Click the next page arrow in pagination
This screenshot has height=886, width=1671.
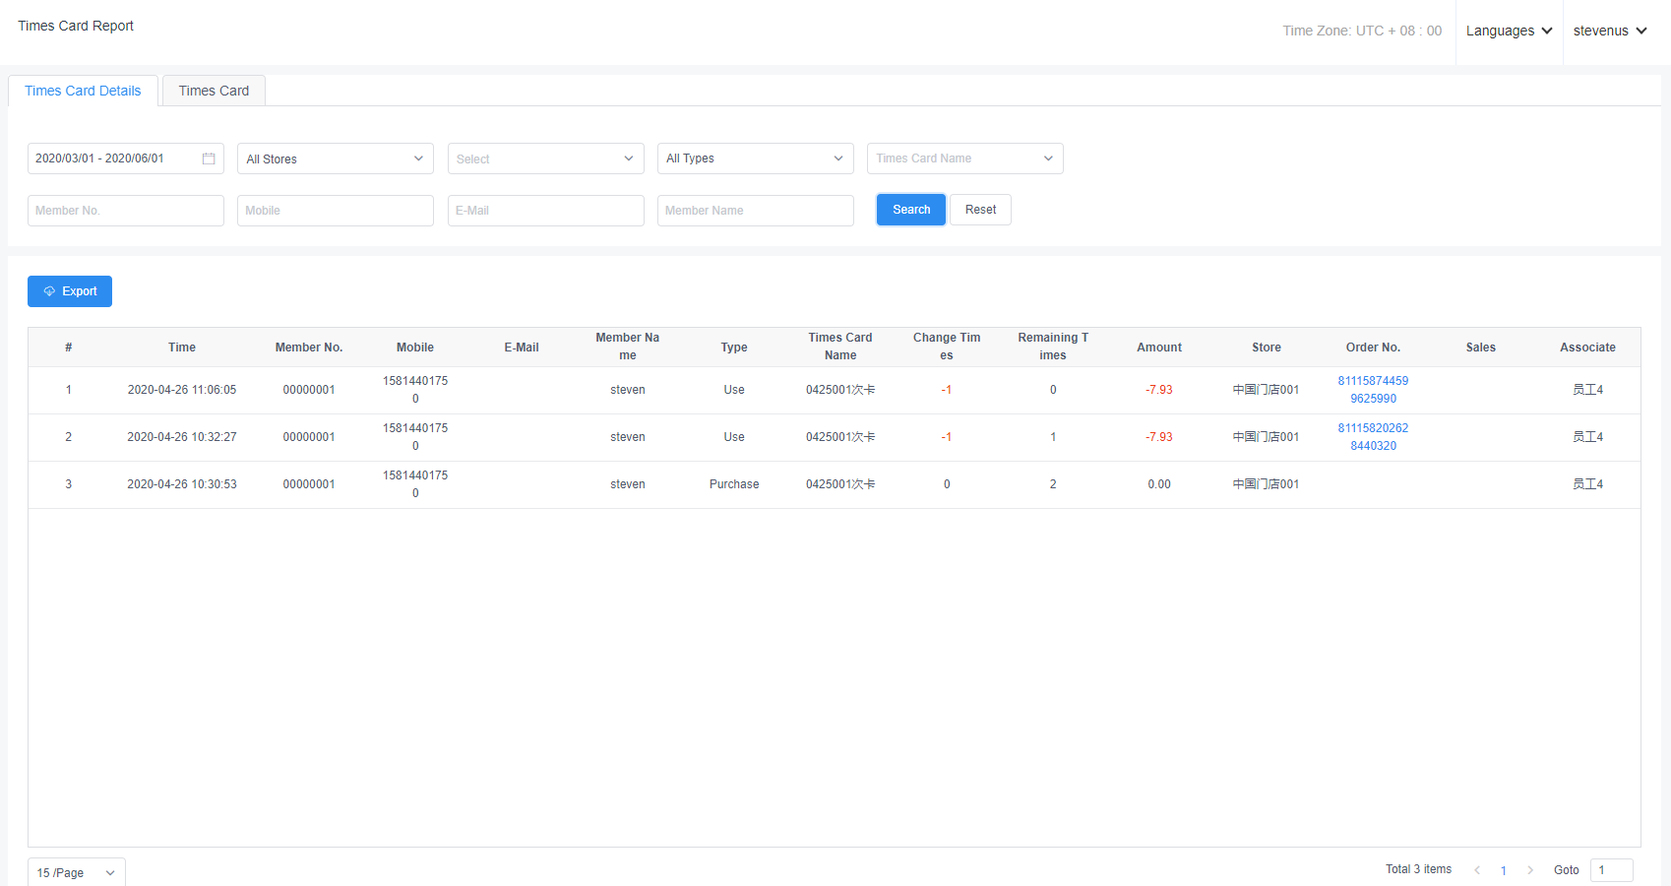(x=1530, y=870)
